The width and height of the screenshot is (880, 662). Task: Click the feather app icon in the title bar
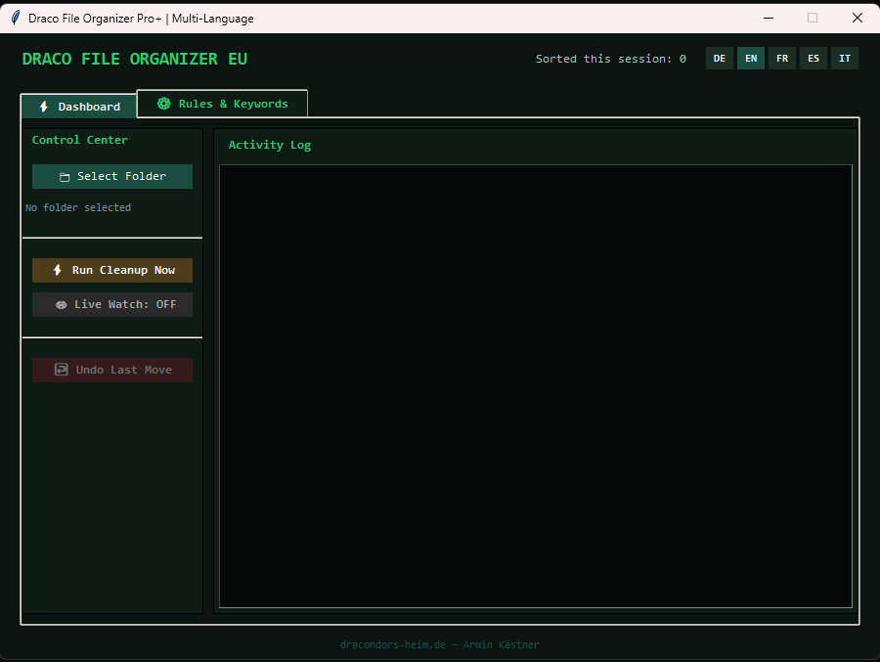[x=15, y=18]
